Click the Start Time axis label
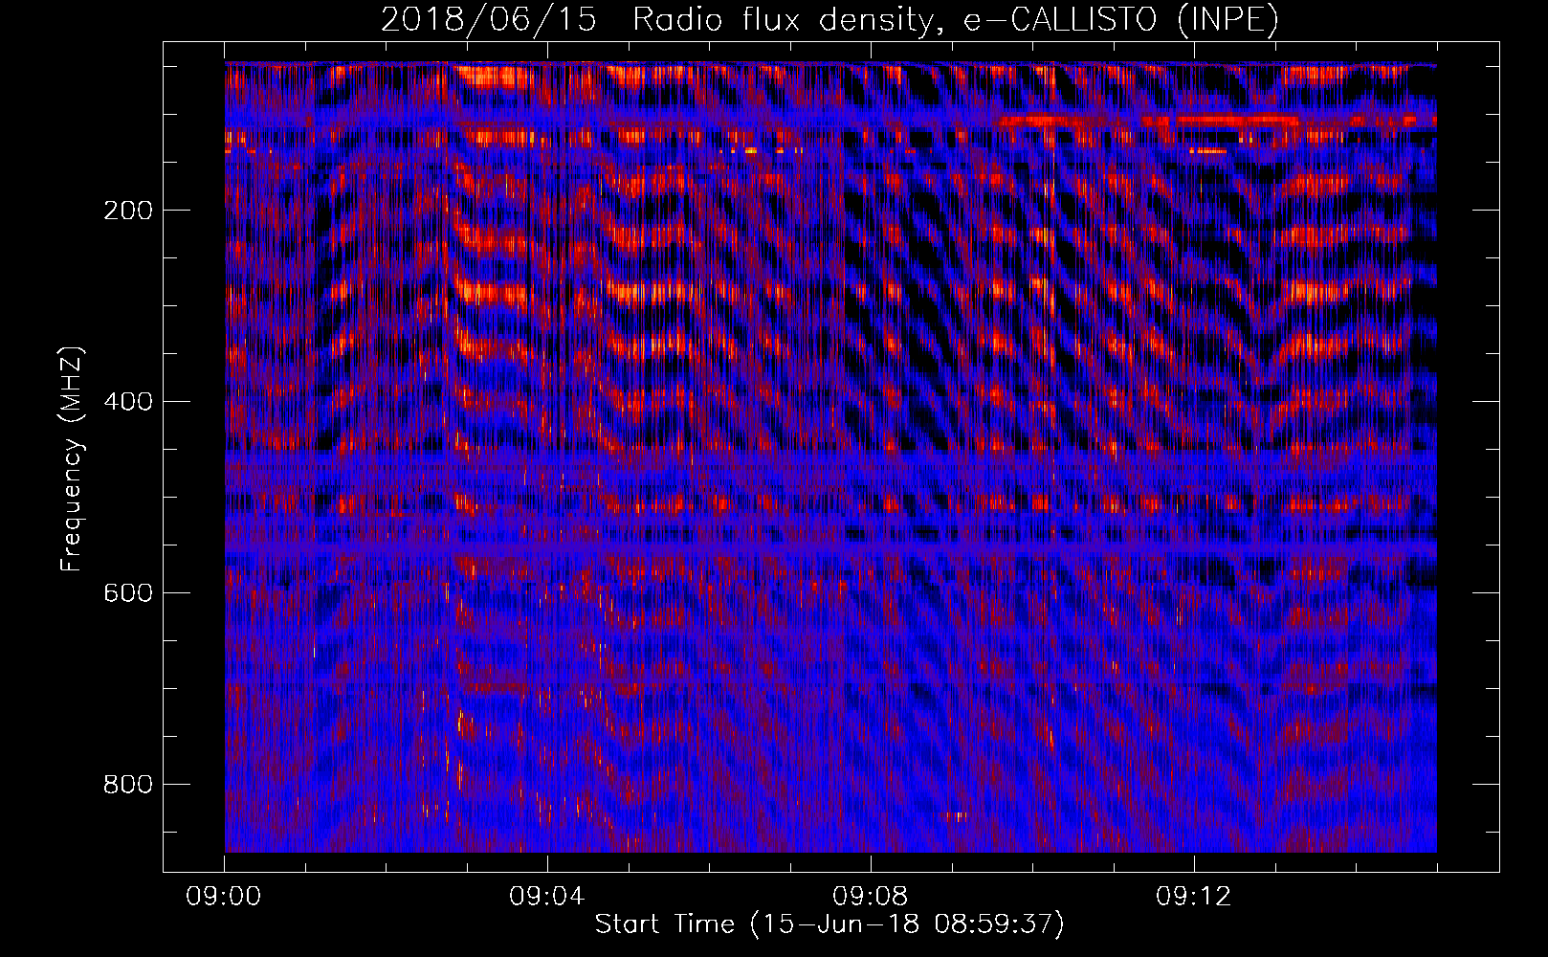 click(x=829, y=924)
